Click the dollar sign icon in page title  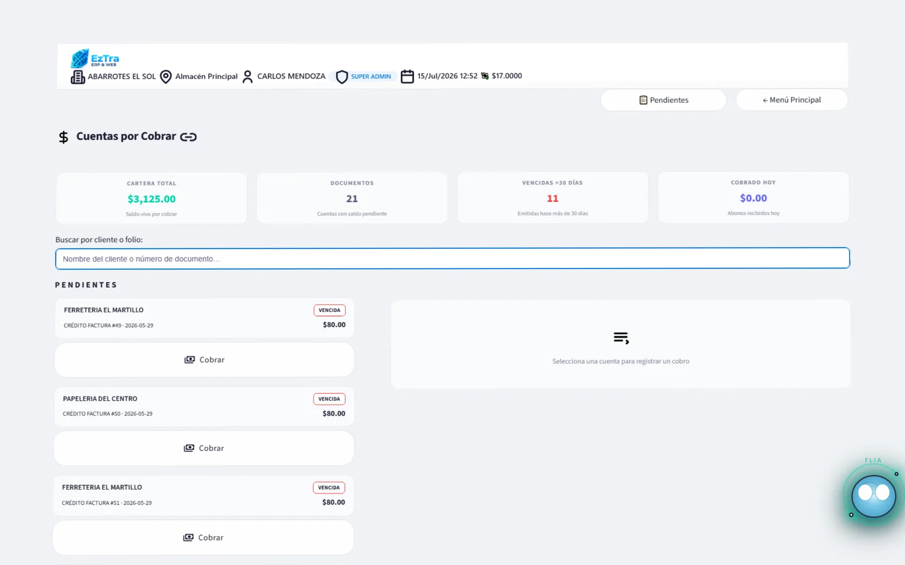[x=64, y=137]
